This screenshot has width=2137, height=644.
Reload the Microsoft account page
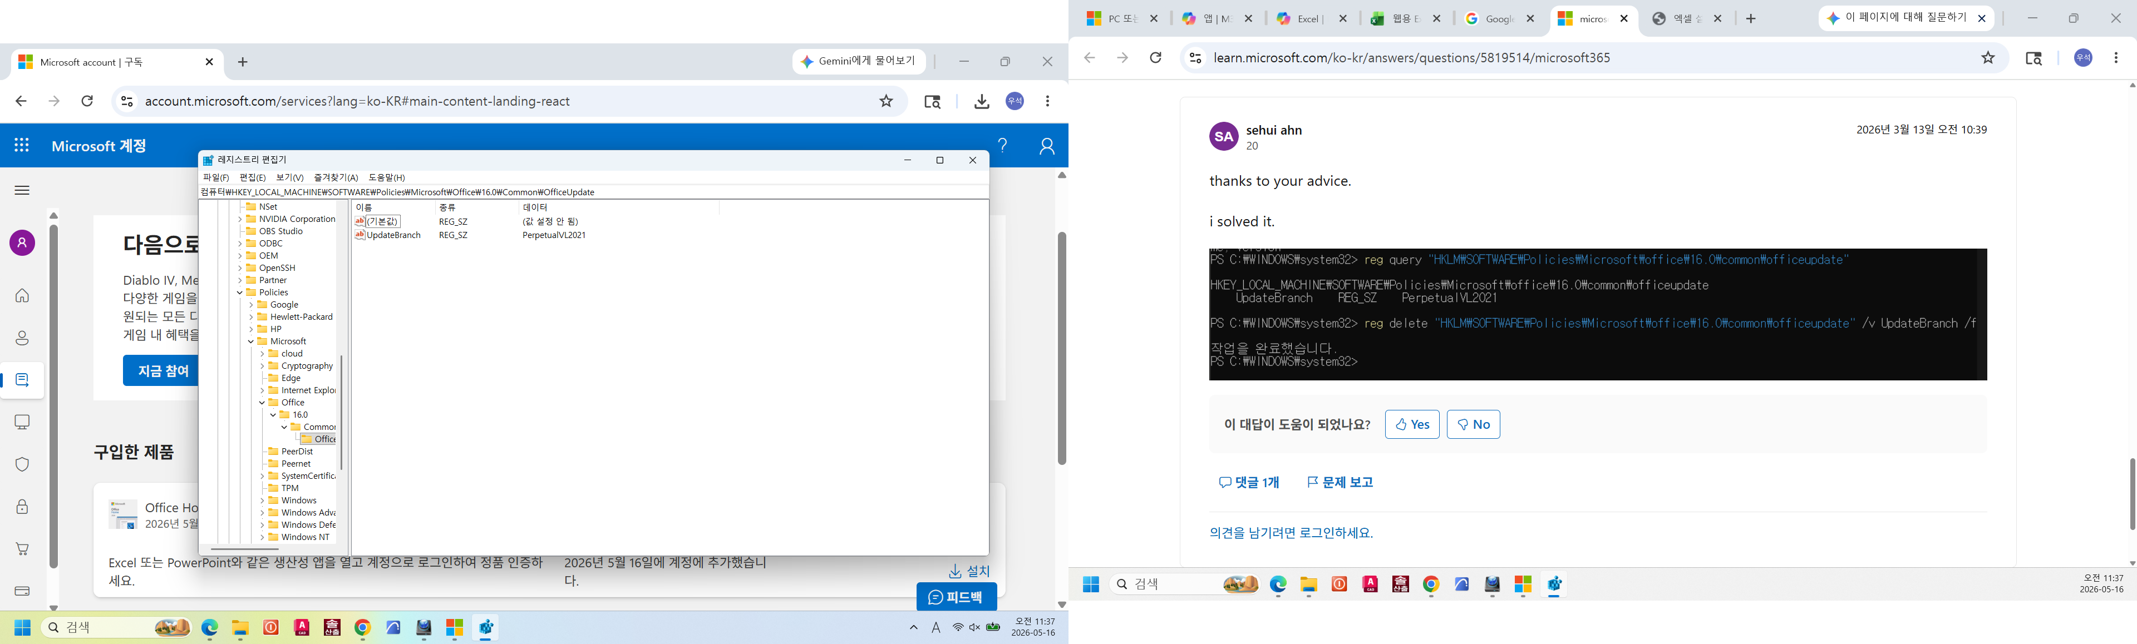(87, 101)
